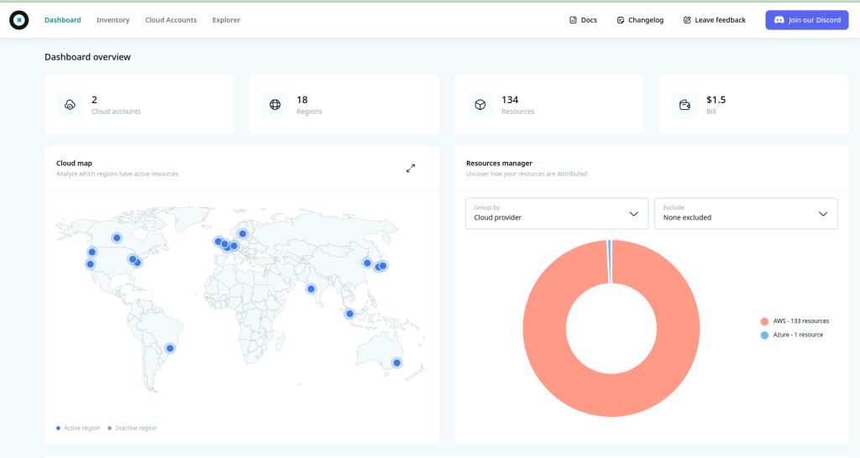Toggle the AWS legend color swatch
Viewport: 860px width, 458px height.
[x=764, y=321]
